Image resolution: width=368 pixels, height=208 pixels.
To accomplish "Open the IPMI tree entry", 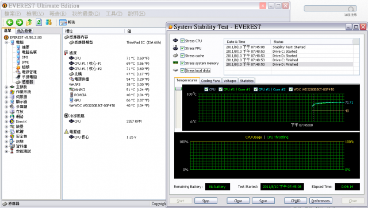I will pos(25,62).
